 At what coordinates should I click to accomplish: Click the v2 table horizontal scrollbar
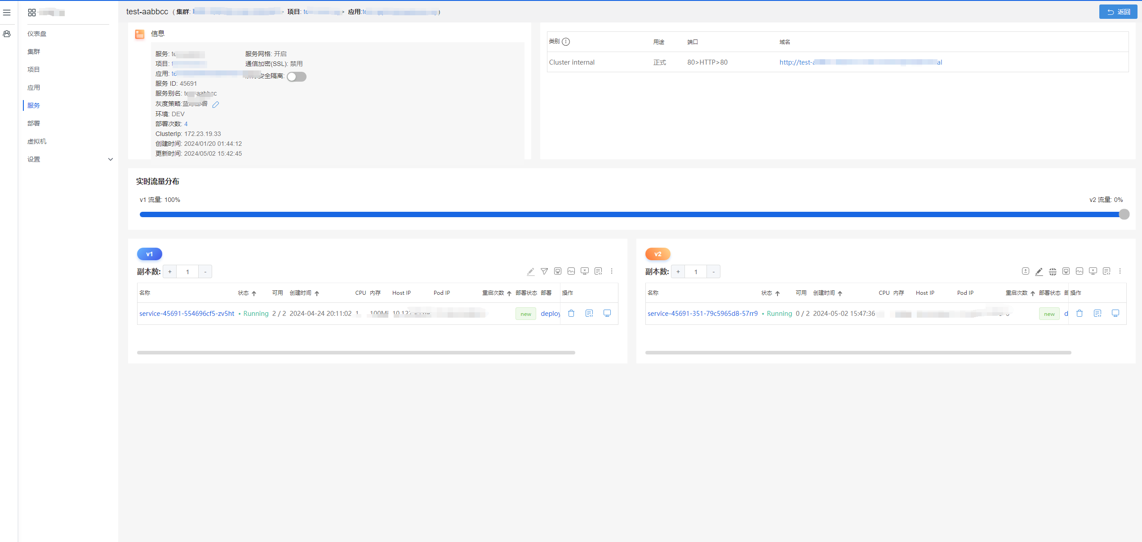pos(858,353)
